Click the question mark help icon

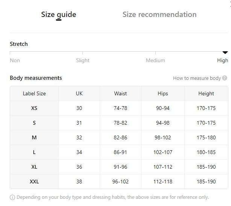[225, 78]
